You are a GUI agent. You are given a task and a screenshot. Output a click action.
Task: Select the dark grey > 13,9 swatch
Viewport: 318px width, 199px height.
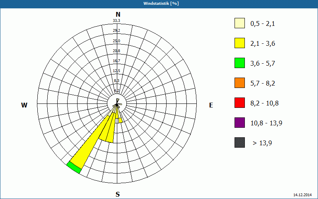point(240,142)
